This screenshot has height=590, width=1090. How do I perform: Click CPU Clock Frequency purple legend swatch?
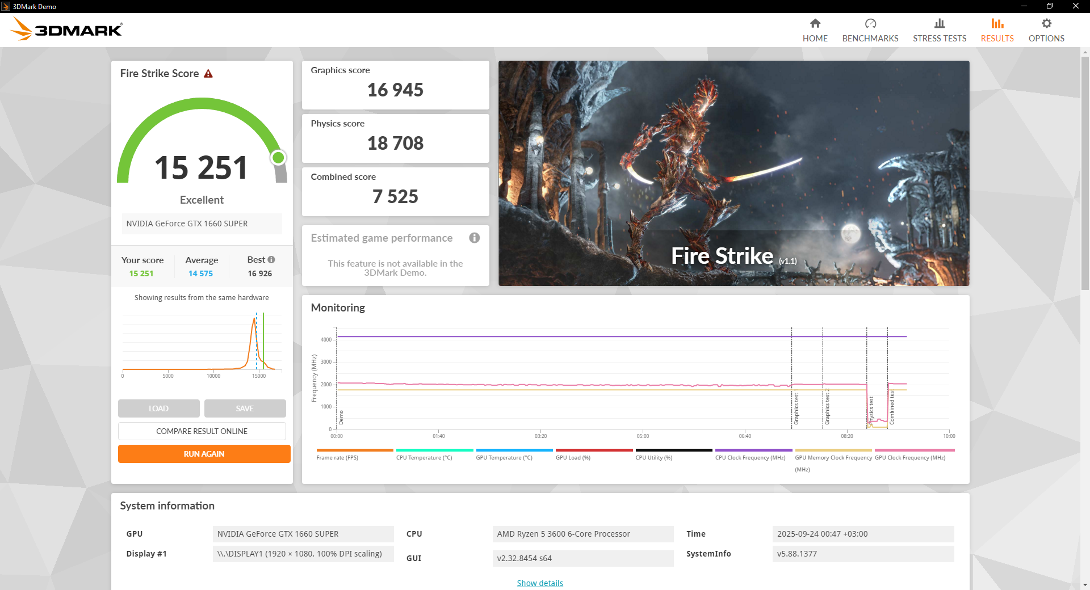tap(753, 450)
